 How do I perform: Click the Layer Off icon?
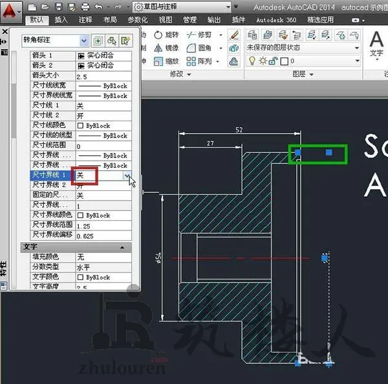(x=354, y=35)
